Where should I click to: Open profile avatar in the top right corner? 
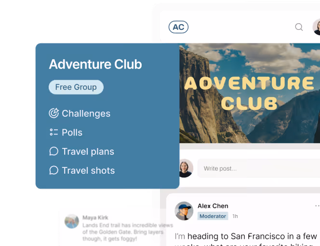tap(317, 27)
